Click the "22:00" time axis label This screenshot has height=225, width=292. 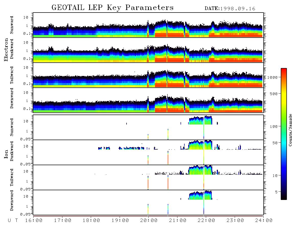click(207, 220)
